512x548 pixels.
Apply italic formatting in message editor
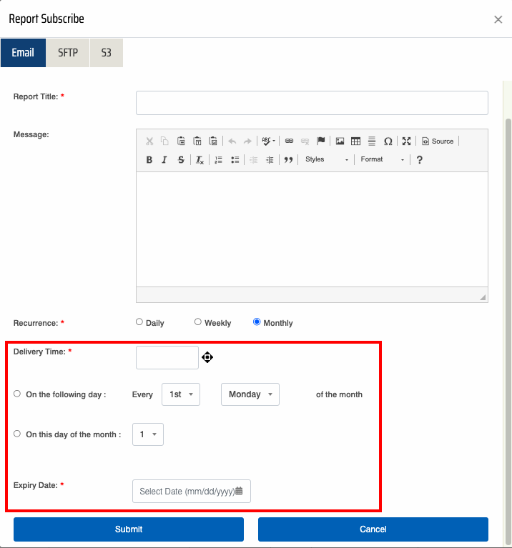[164, 160]
